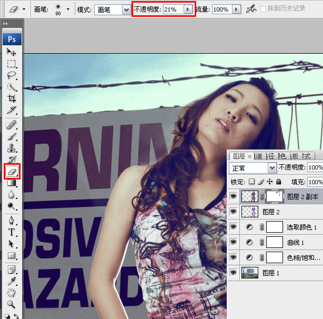Image resolution: width=323 pixels, height=319 pixels.
Task: Switch to the color (颜色) tab
Action: click(282, 156)
